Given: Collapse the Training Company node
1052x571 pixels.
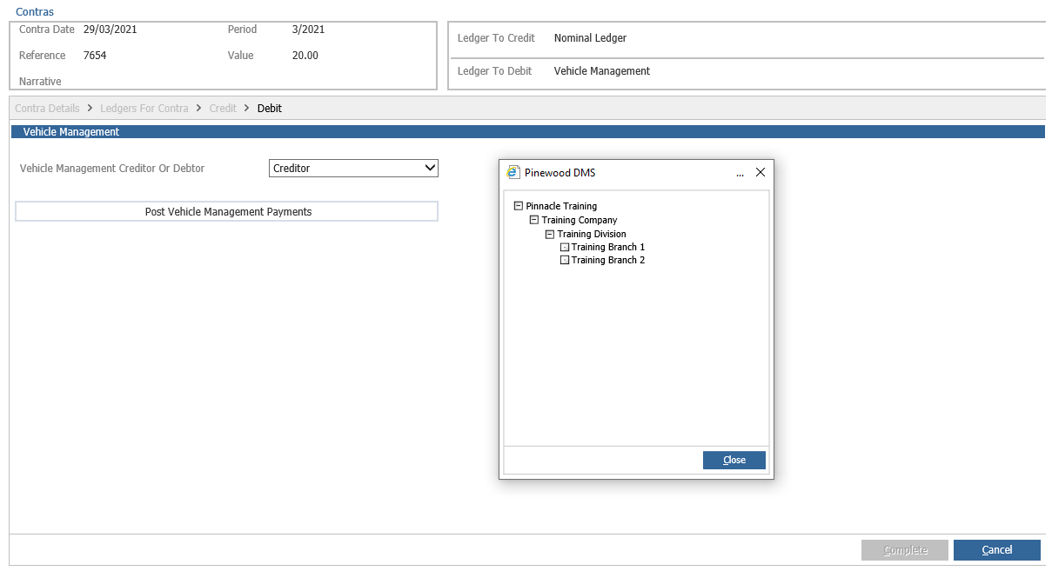Looking at the screenshot, I should tap(534, 220).
